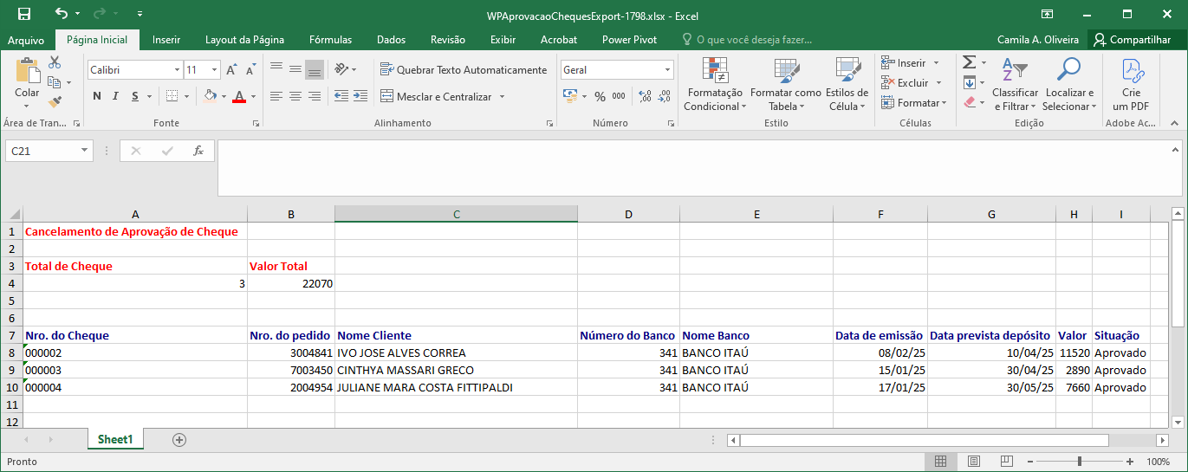This screenshot has height=472, width=1188.
Task: Increase font size with the larger A icon
Action: click(x=231, y=70)
